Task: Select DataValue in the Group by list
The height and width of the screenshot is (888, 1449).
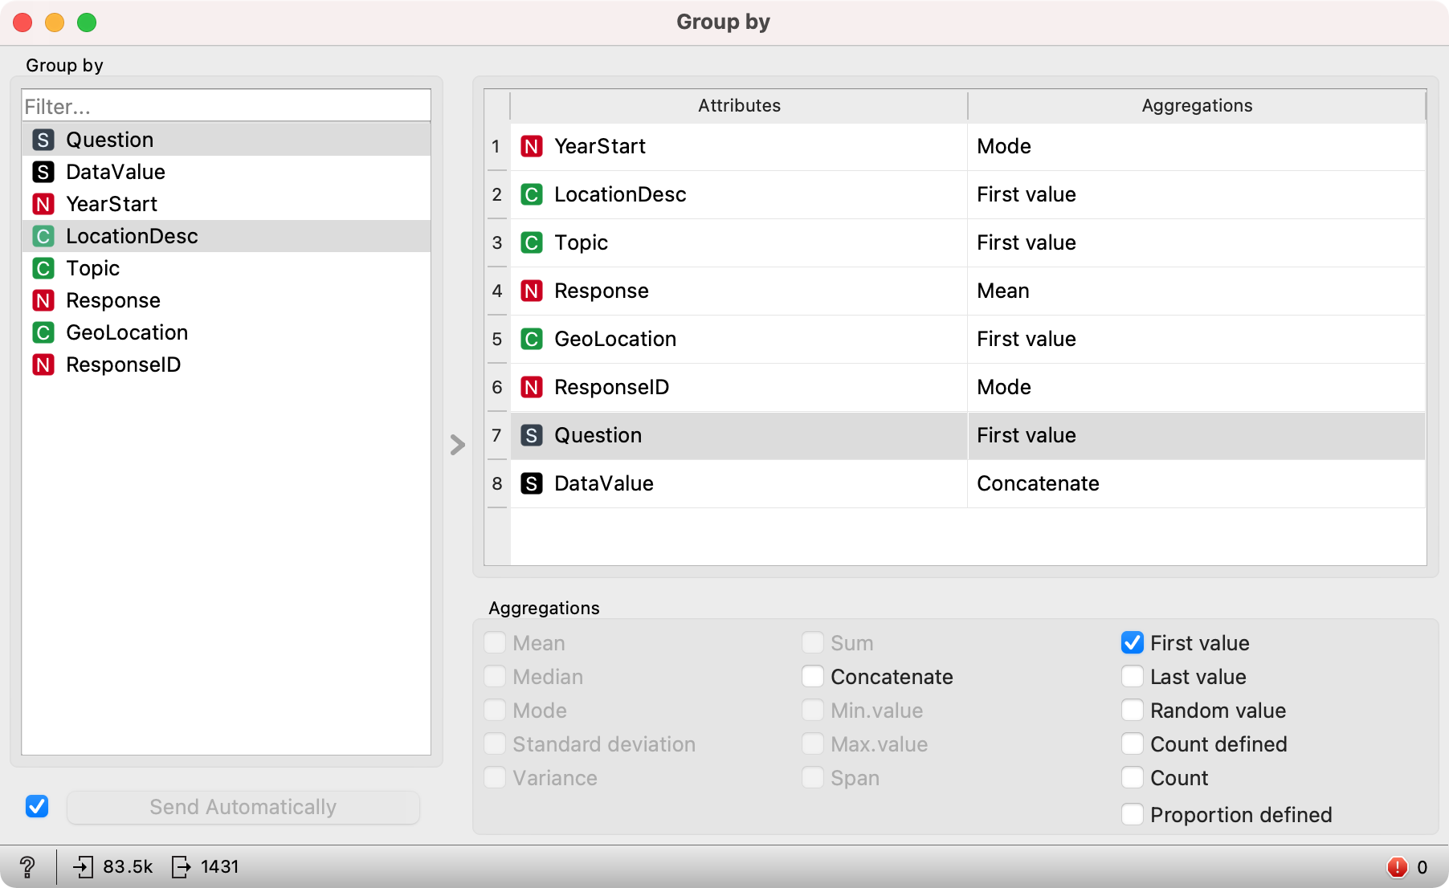Action: coord(115,171)
